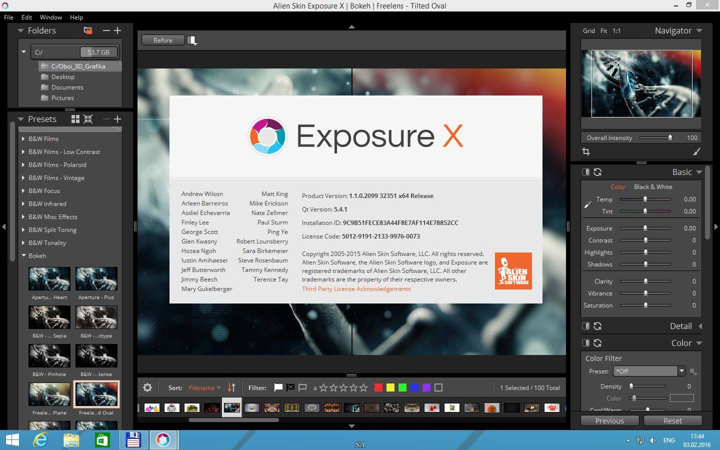Click the collapse-all presets icon
The image size is (720, 450).
(x=88, y=119)
